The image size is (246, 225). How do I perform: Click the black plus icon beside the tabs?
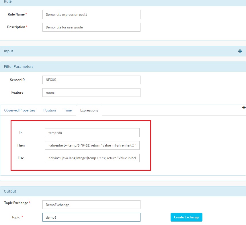pos(244,107)
